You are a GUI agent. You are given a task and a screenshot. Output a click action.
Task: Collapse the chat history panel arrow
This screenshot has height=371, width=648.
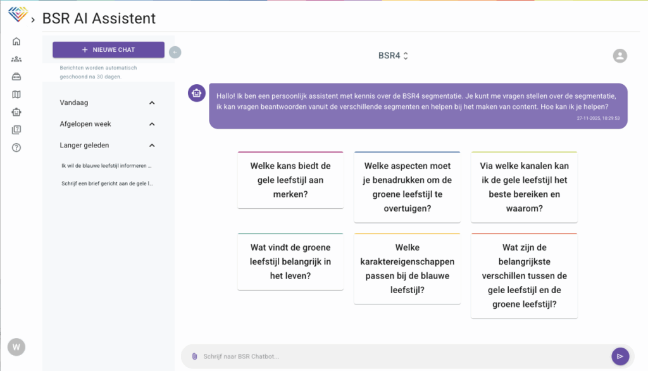pos(175,52)
